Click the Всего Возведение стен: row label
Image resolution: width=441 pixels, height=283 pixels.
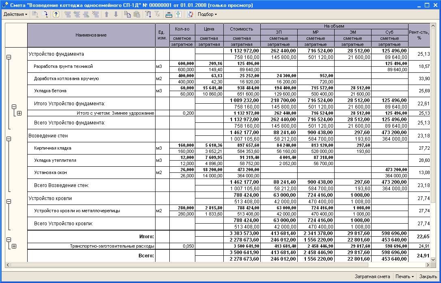61,185
